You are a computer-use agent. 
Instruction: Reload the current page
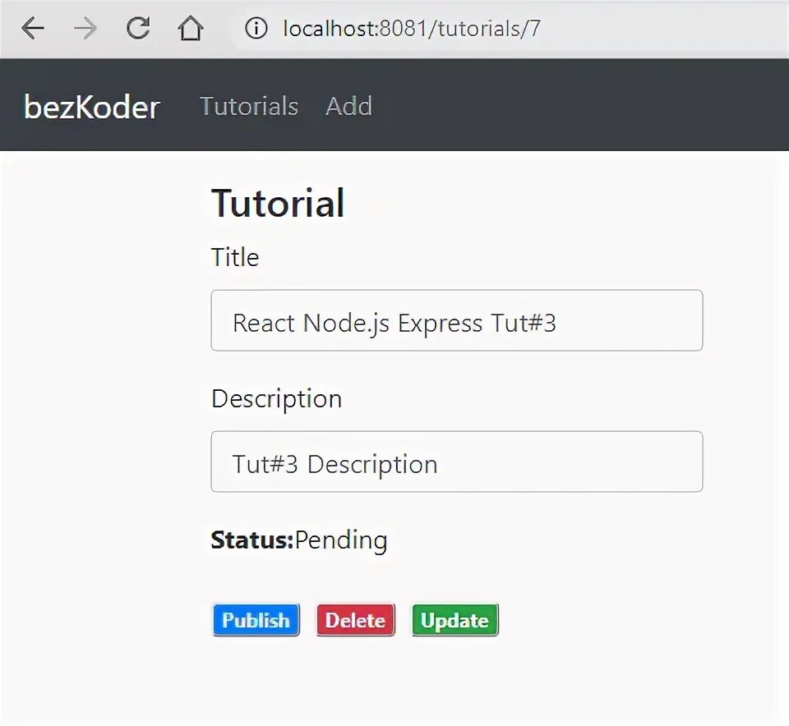tap(138, 29)
